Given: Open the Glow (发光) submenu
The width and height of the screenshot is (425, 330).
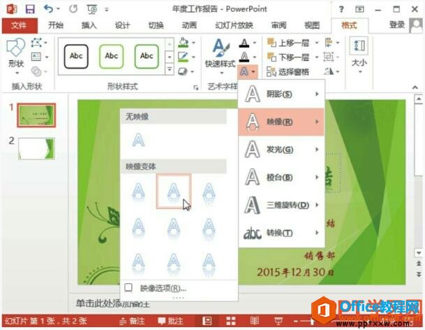Looking at the screenshot, I should coord(281,150).
